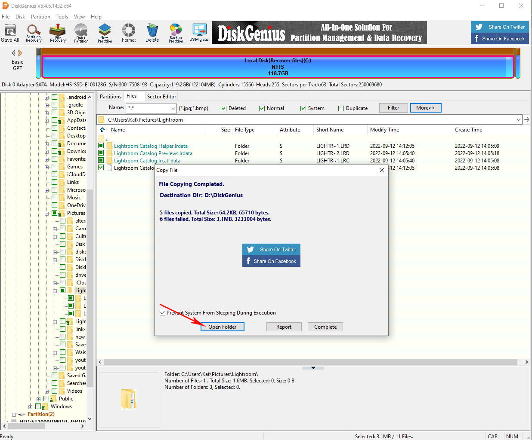Image resolution: width=532 pixels, height=440 pixels.
Task: Switch to the Partitions tab
Action: [x=111, y=97]
